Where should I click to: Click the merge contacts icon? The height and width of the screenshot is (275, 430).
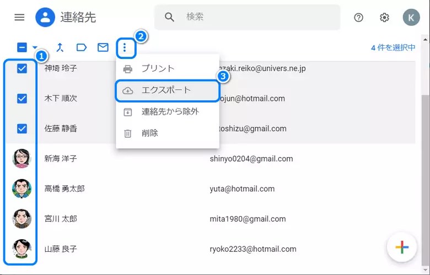tap(60, 47)
